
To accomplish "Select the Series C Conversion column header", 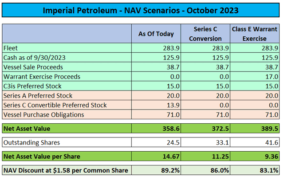I will point(205,33).
